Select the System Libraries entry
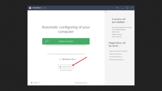162x91 pixels. pyautogui.click(x=117, y=34)
